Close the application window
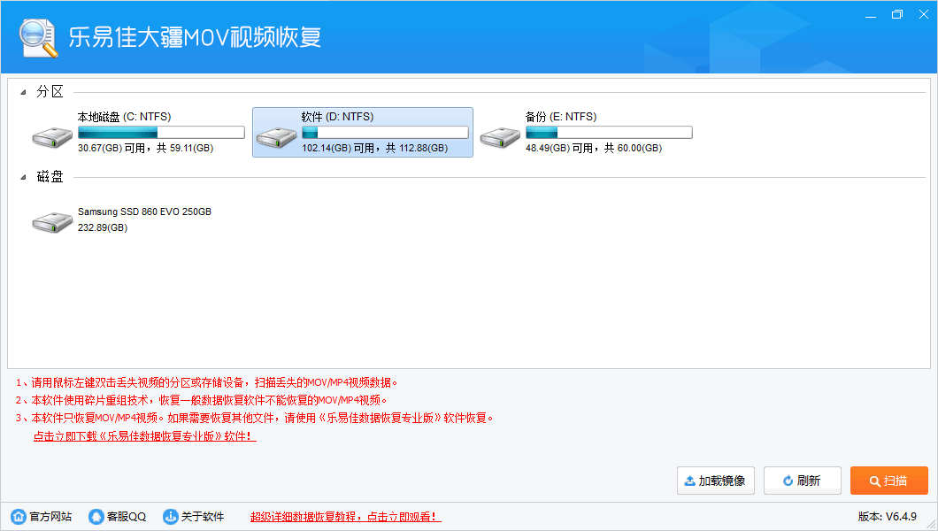 (x=924, y=14)
